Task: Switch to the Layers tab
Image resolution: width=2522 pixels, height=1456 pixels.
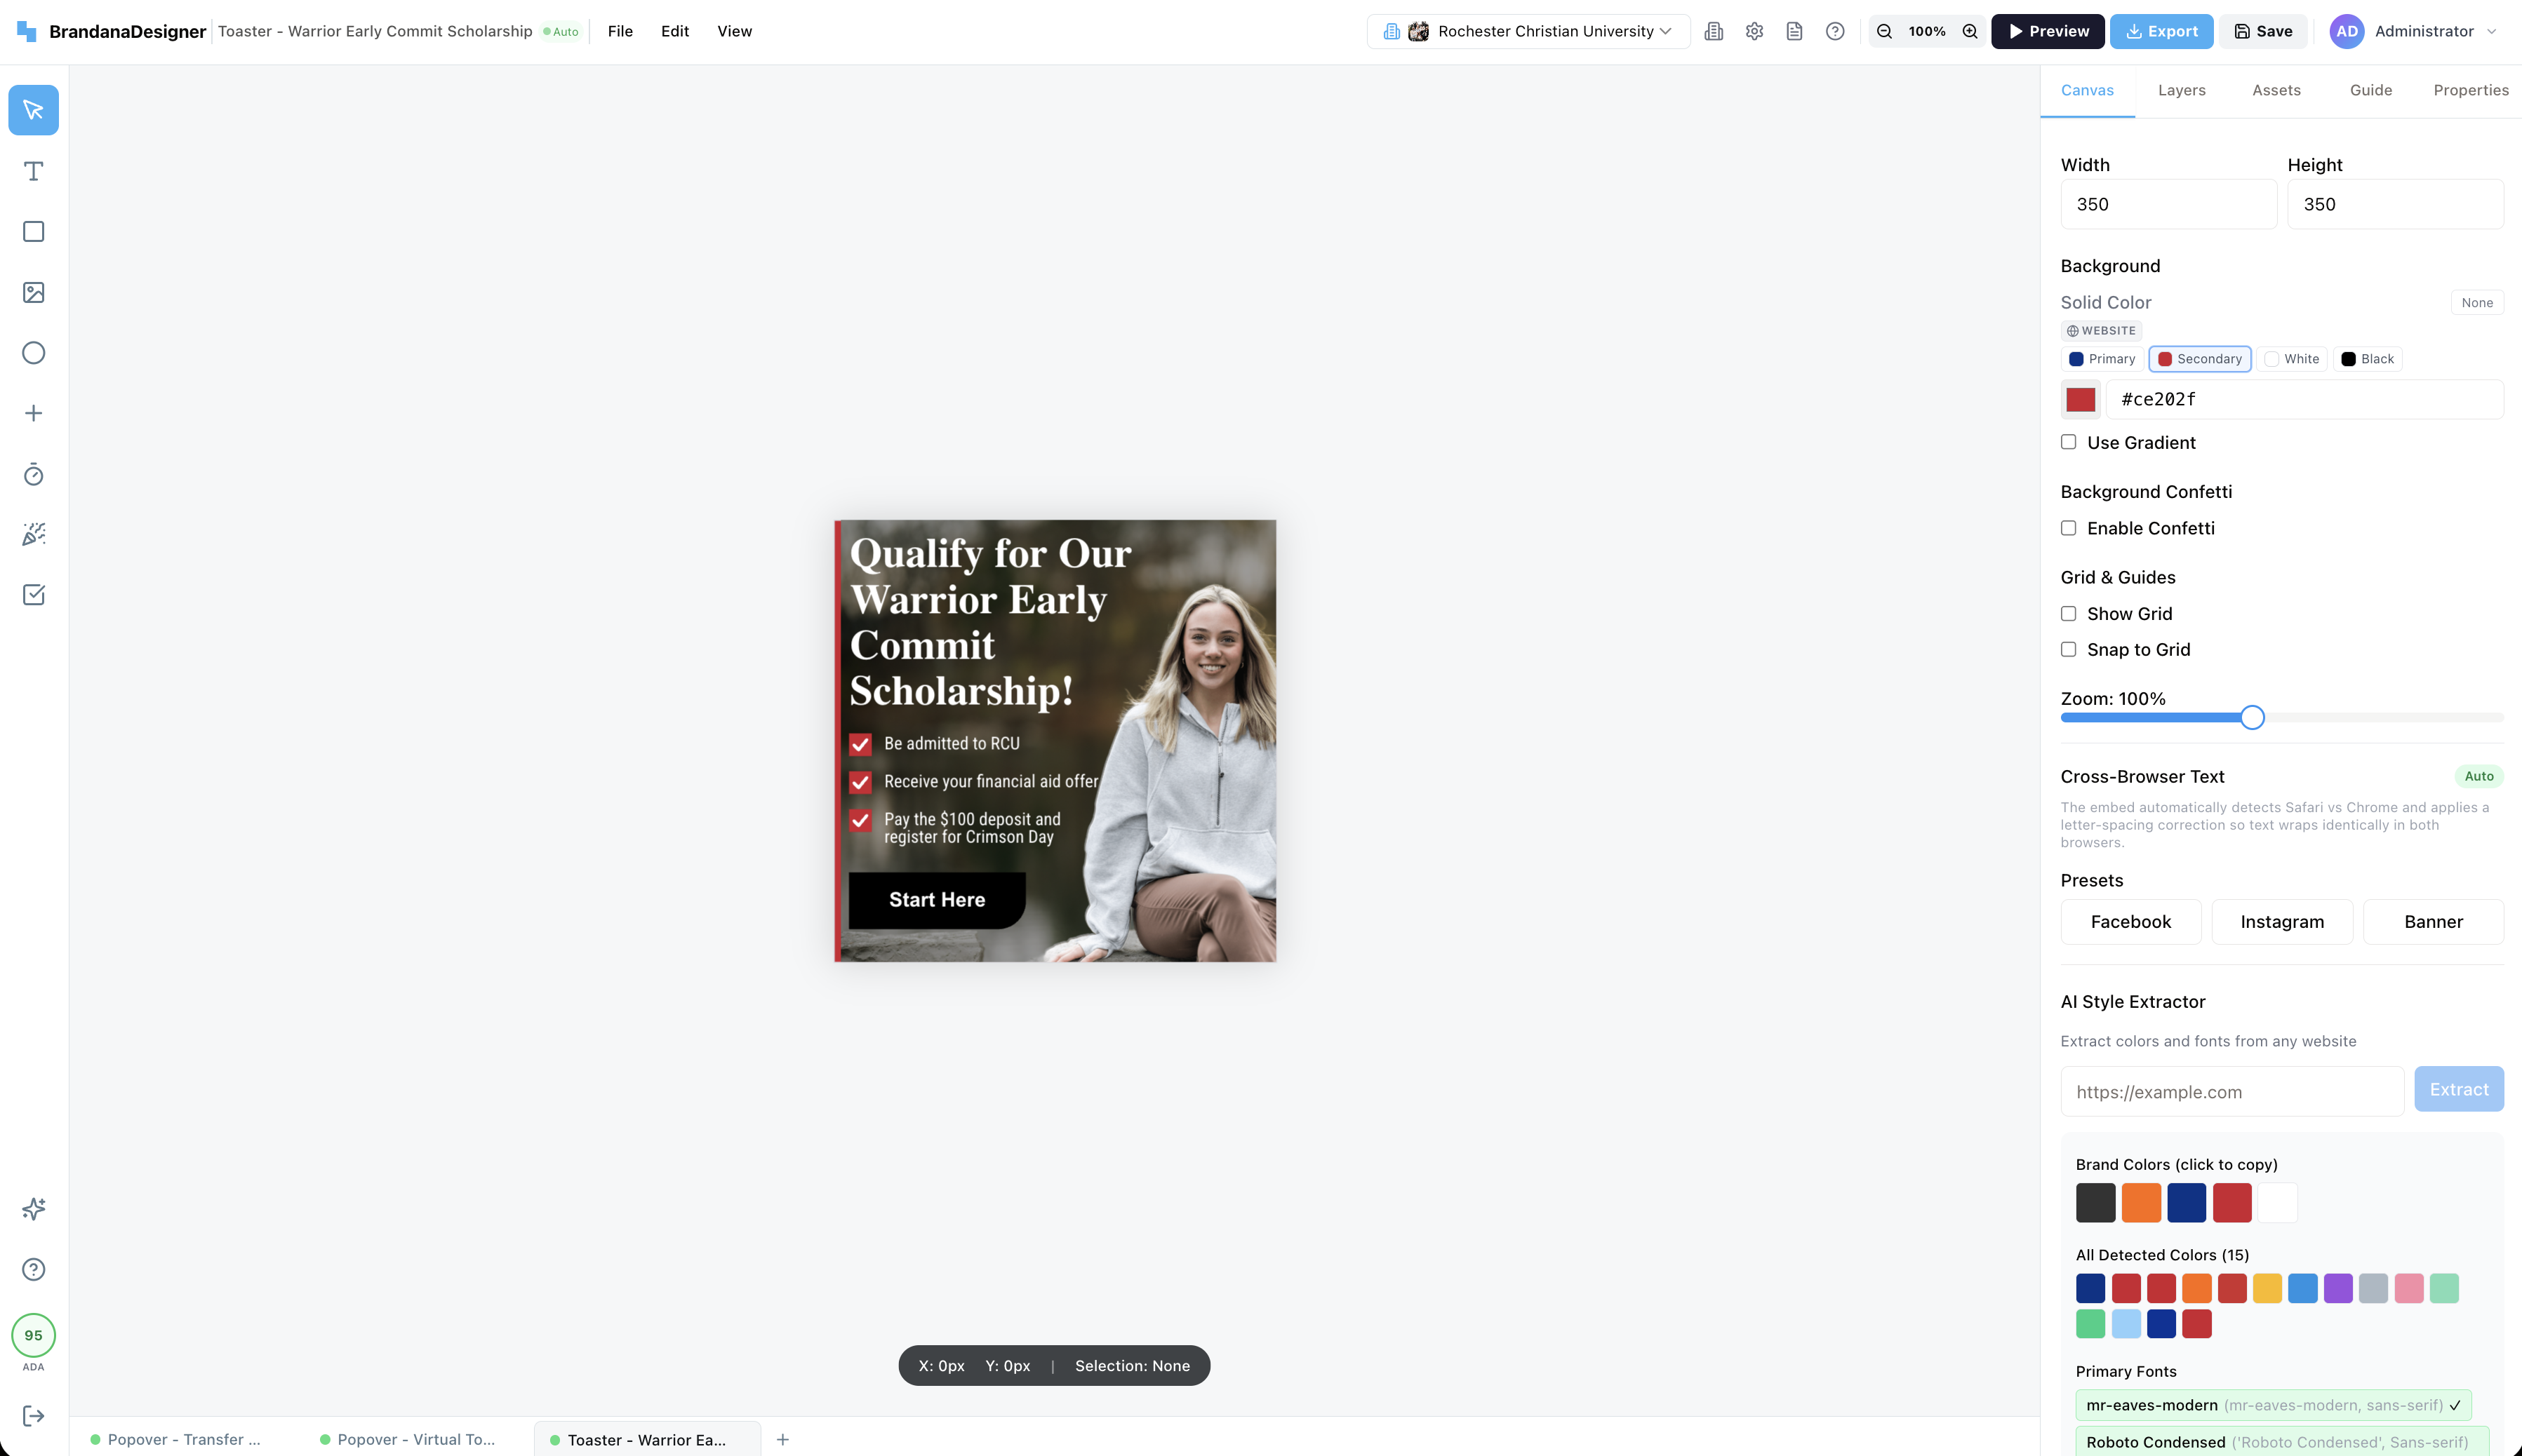Action: click(x=2182, y=91)
